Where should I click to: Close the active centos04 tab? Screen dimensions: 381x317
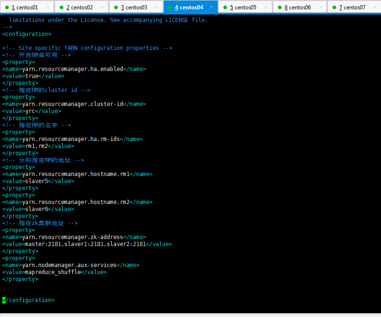click(211, 7)
